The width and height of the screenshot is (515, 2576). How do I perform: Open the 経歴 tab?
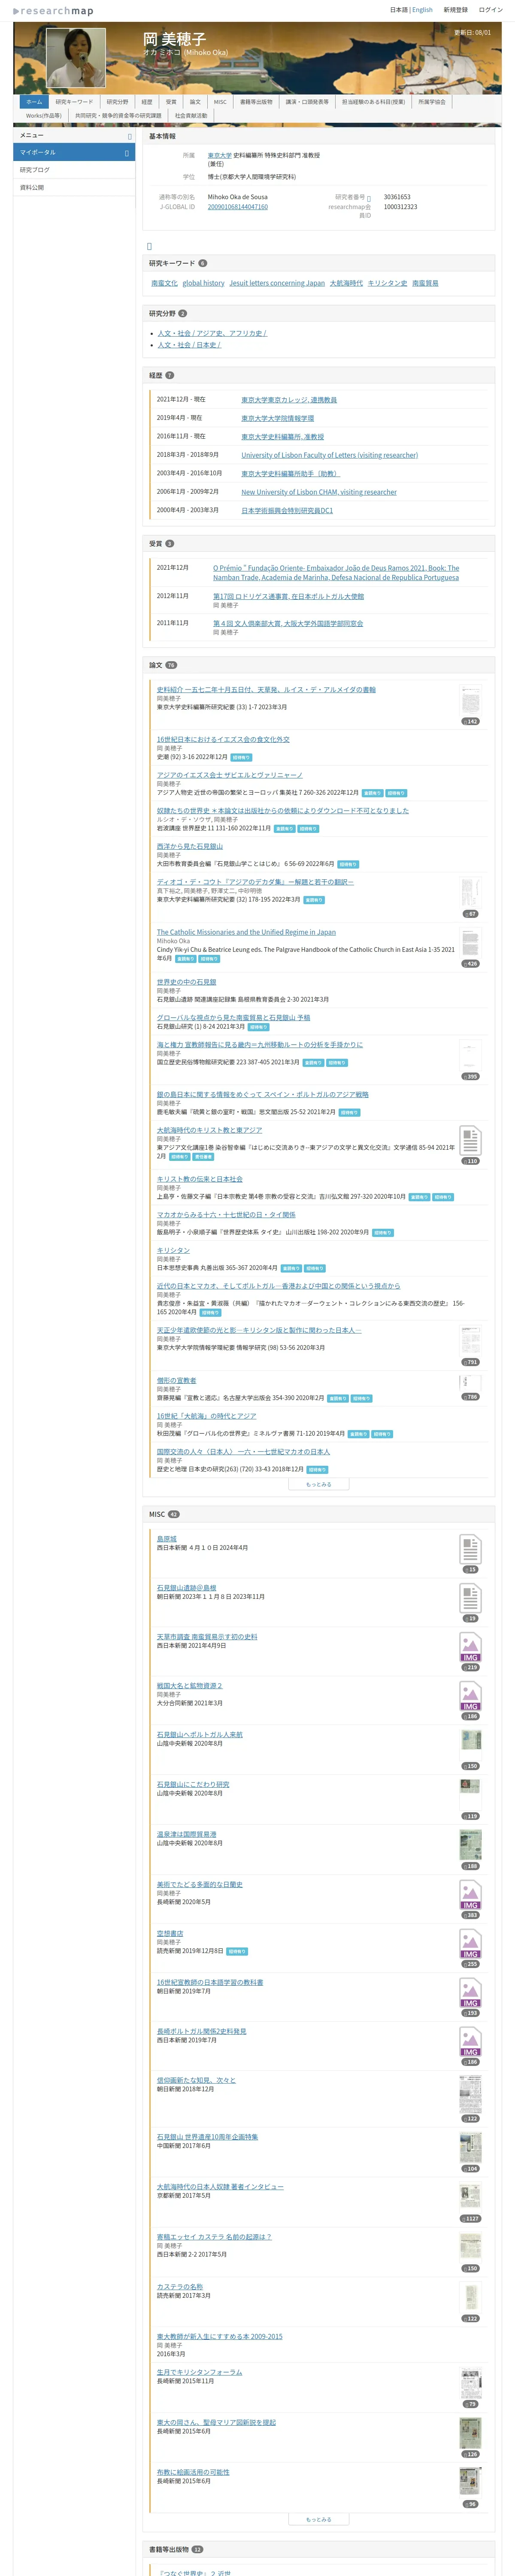point(147,102)
